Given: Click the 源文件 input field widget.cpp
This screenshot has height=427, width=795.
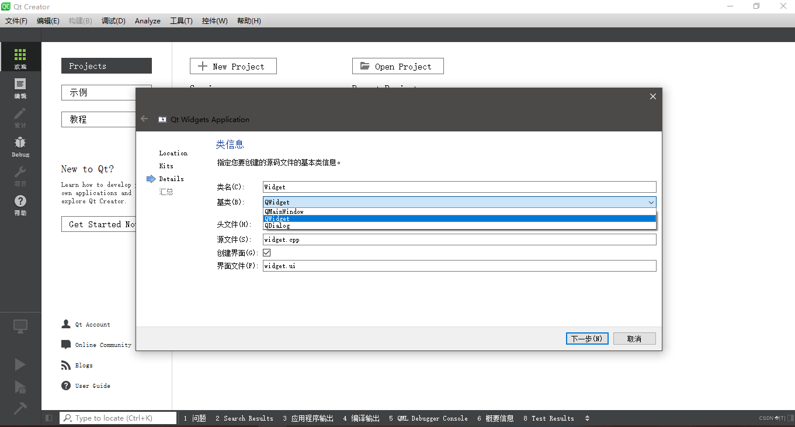Looking at the screenshot, I should pos(459,239).
